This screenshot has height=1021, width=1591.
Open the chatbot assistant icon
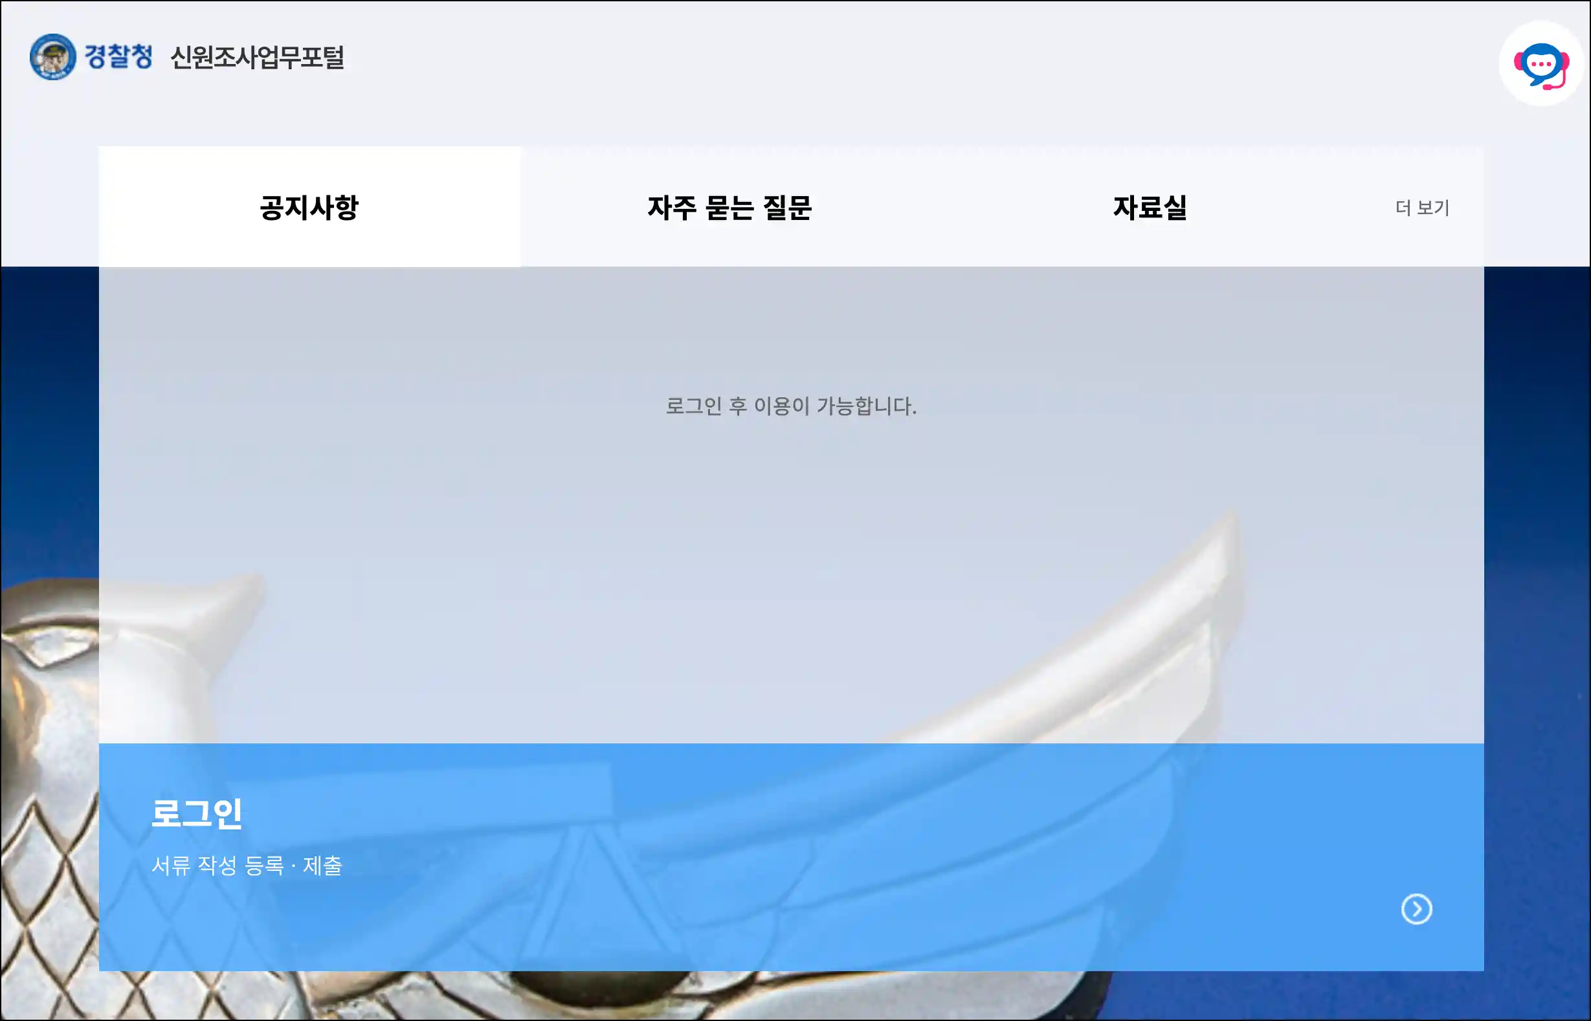1541,64
